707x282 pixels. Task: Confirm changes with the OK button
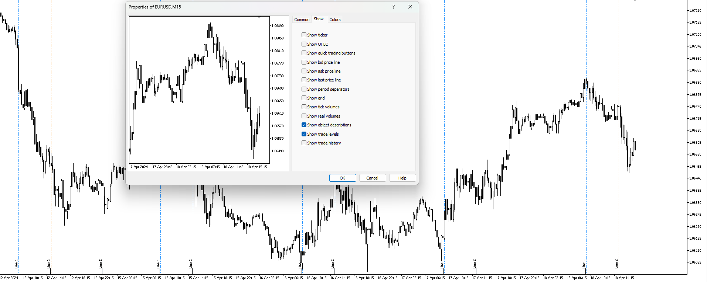343,178
